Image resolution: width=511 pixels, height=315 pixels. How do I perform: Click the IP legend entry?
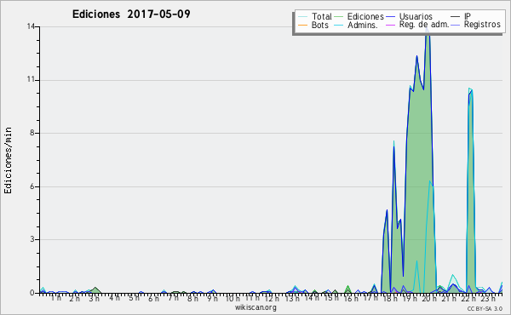[461, 16]
